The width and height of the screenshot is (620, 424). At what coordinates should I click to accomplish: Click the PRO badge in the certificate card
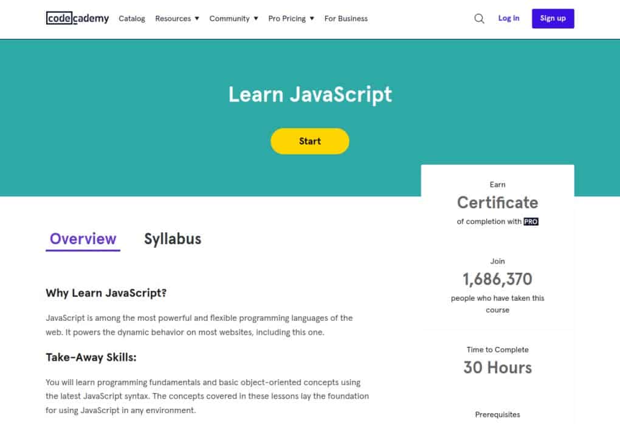point(531,222)
